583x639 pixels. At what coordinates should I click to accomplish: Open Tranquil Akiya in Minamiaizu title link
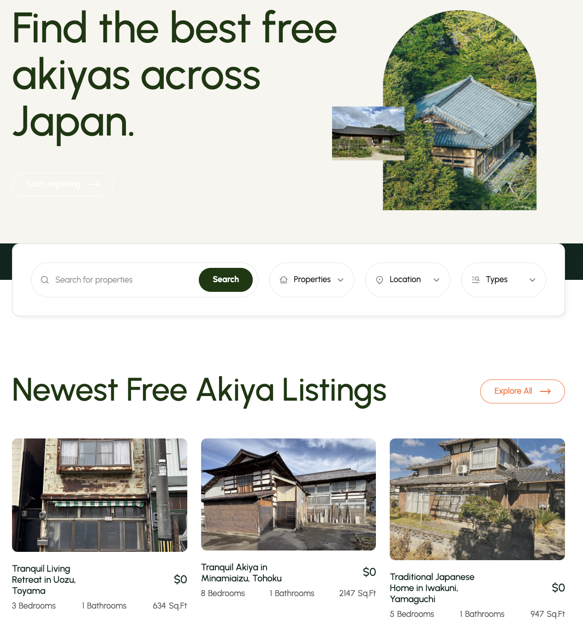point(241,573)
